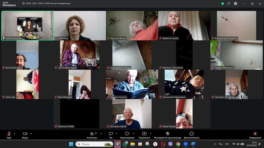Image resolution: width=264 pixels, height=148 pixels.
Task: Expand the Share options arrow
Action: click(150, 134)
